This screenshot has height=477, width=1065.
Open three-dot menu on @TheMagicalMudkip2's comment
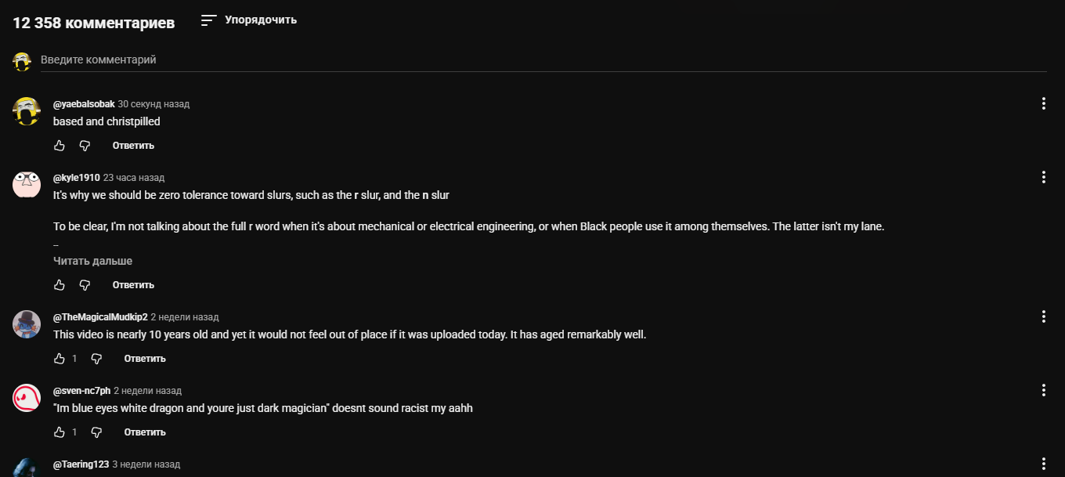click(x=1043, y=316)
